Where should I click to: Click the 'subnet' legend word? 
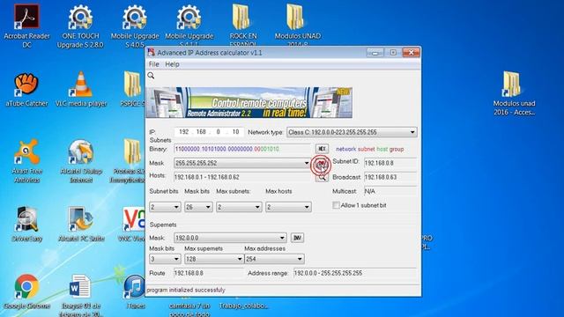click(367, 149)
